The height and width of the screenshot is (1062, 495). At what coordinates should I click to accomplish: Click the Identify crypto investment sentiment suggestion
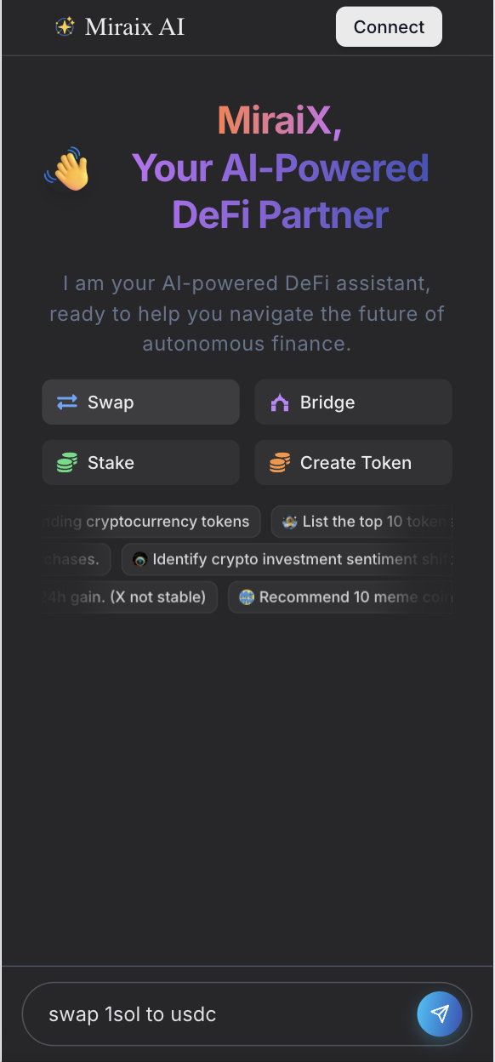(293, 559)
